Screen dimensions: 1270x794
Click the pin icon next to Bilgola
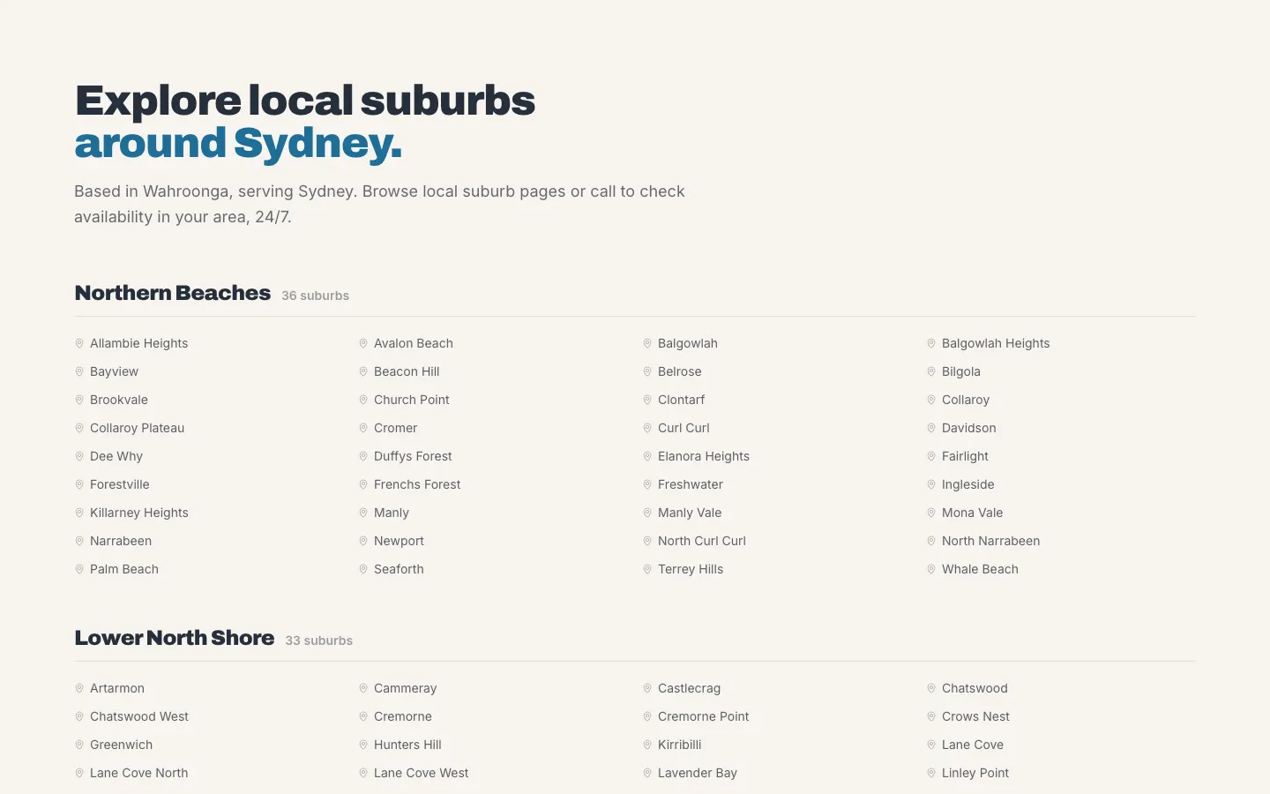931,371
